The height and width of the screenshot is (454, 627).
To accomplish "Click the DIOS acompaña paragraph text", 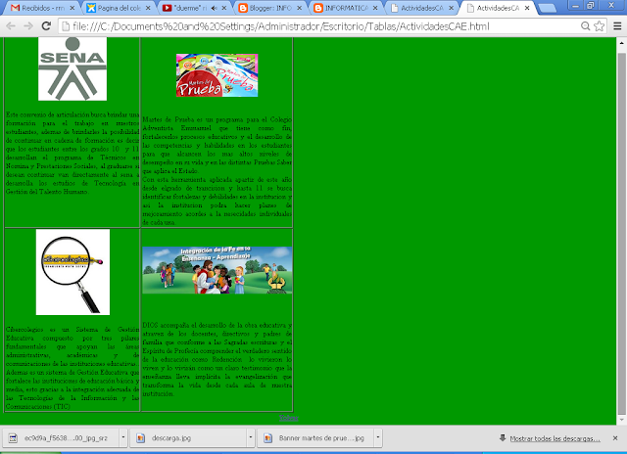I will point(217,359).
